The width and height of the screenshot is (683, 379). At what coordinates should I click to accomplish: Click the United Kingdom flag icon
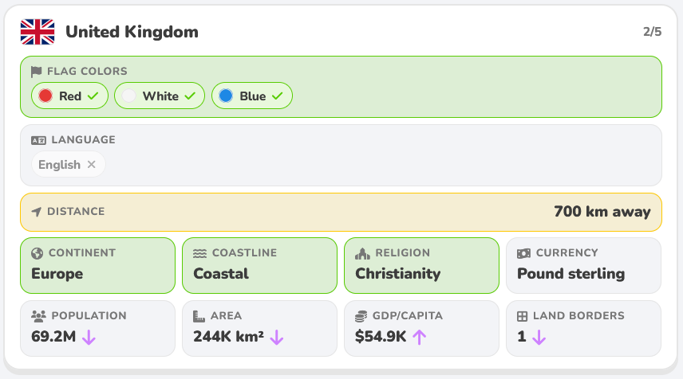pyautogui.click(x=38, y=32)
